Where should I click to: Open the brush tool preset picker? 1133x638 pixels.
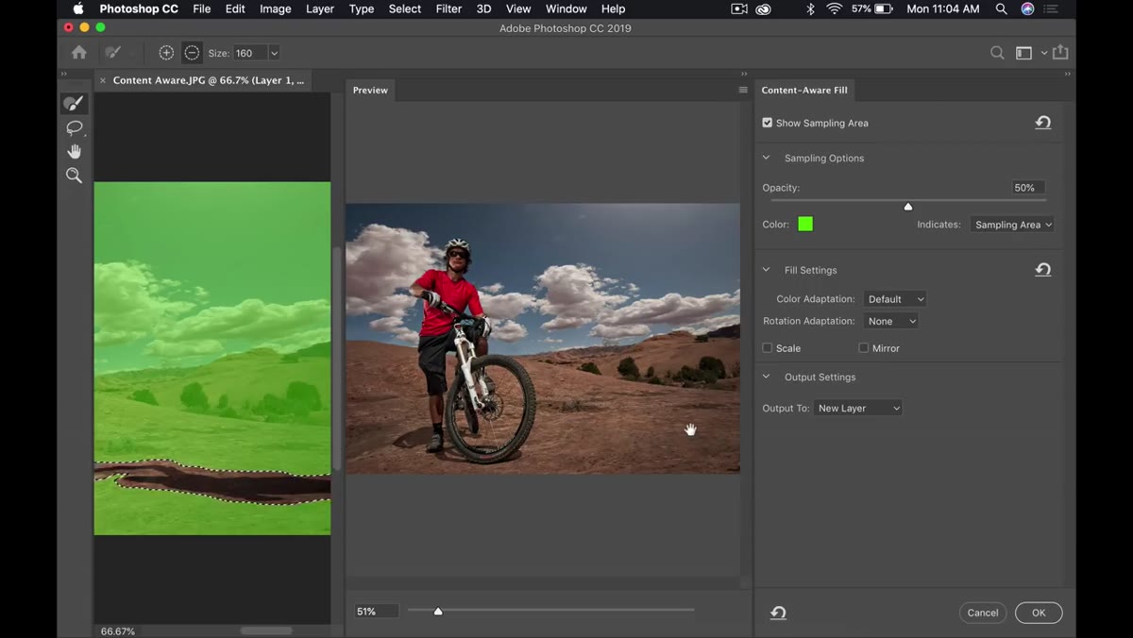[113, 53]
